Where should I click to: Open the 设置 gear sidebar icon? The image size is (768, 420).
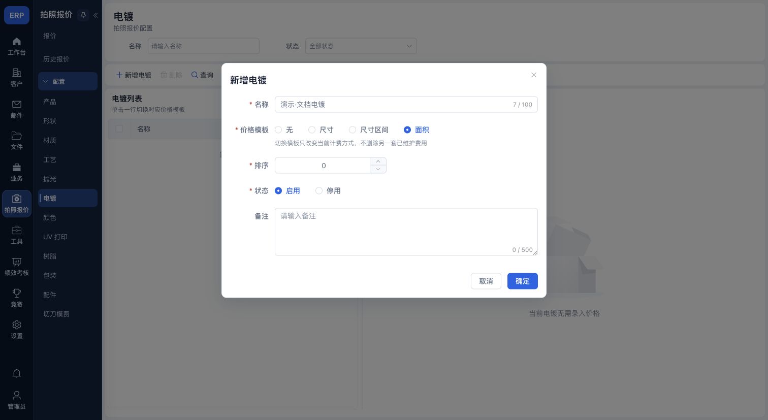tap(17, 330)
